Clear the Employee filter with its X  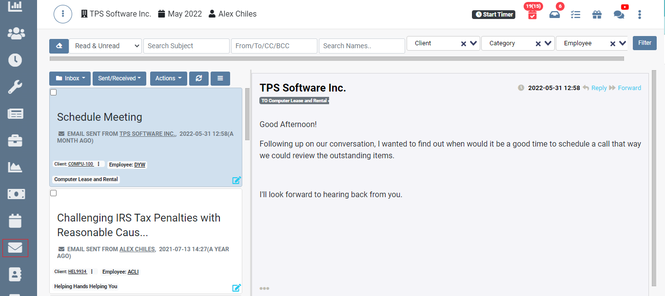[613, 44]
